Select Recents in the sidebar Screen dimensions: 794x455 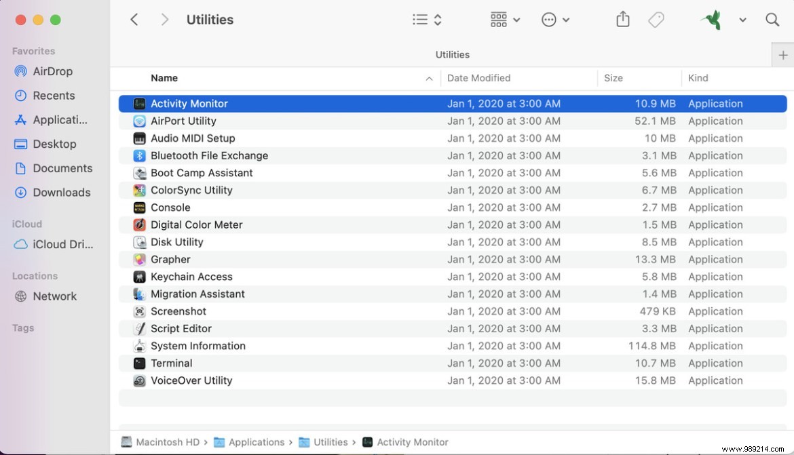click(54, 96)
